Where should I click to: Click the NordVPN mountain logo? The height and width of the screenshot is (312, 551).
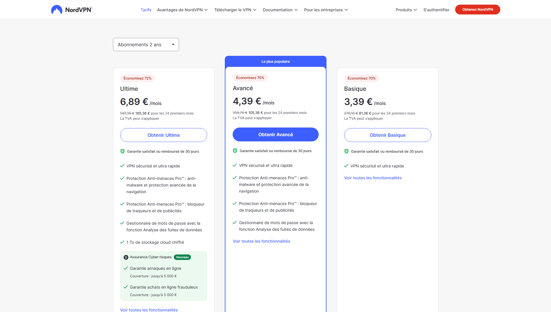click(57, 10)
